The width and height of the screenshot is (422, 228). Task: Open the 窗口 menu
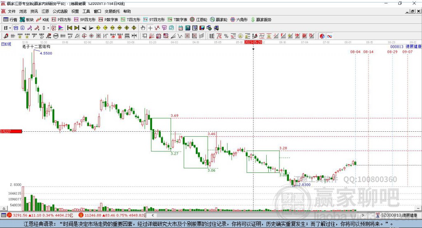coord(97,11)
